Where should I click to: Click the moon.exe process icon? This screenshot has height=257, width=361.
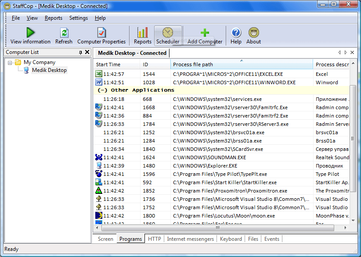[x=98, y=215]
